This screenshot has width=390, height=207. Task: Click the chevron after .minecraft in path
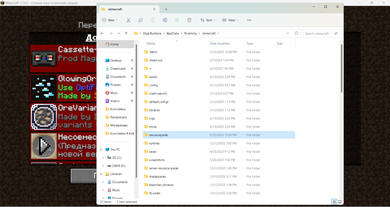218,33
